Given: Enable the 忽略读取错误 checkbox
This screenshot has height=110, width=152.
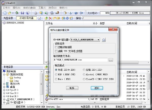Looking at the screenshot, I should (56, 47).
